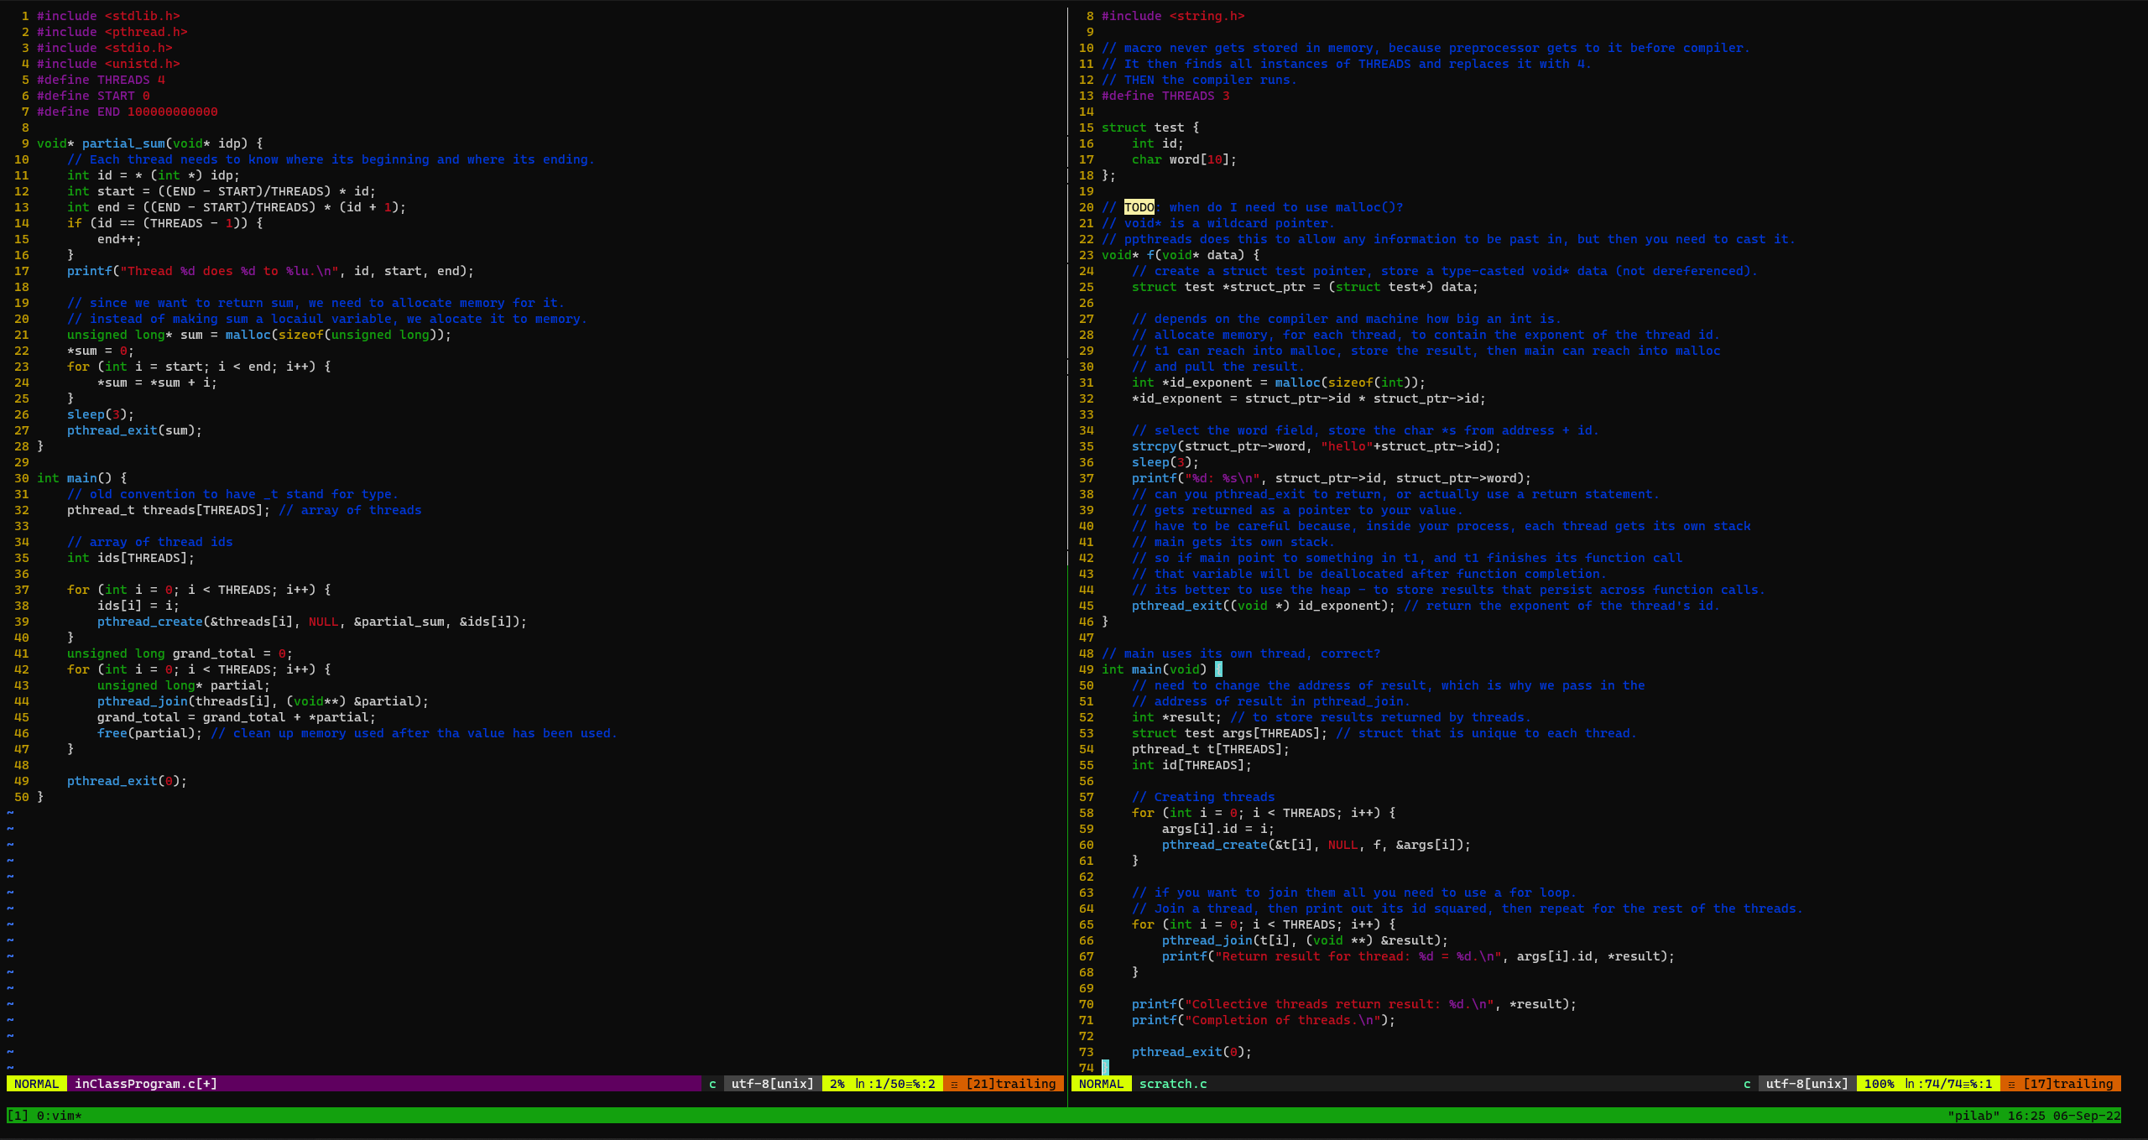Click the struct test *struct_ptr assignment line

tap(1305, 287)
